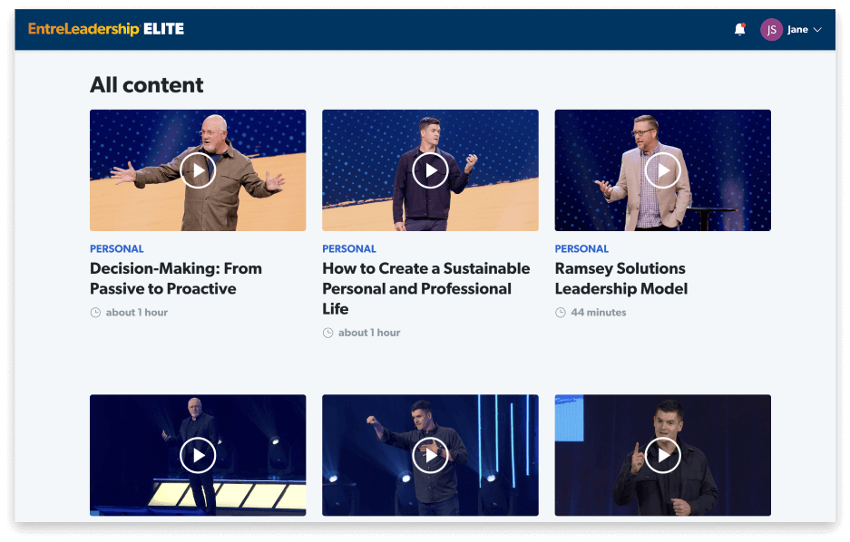This screenshot has width=850, height=542.
Task: Click PERSONAL tag above Ramsey Solutions Leadership Model
Action: [581, 248]
